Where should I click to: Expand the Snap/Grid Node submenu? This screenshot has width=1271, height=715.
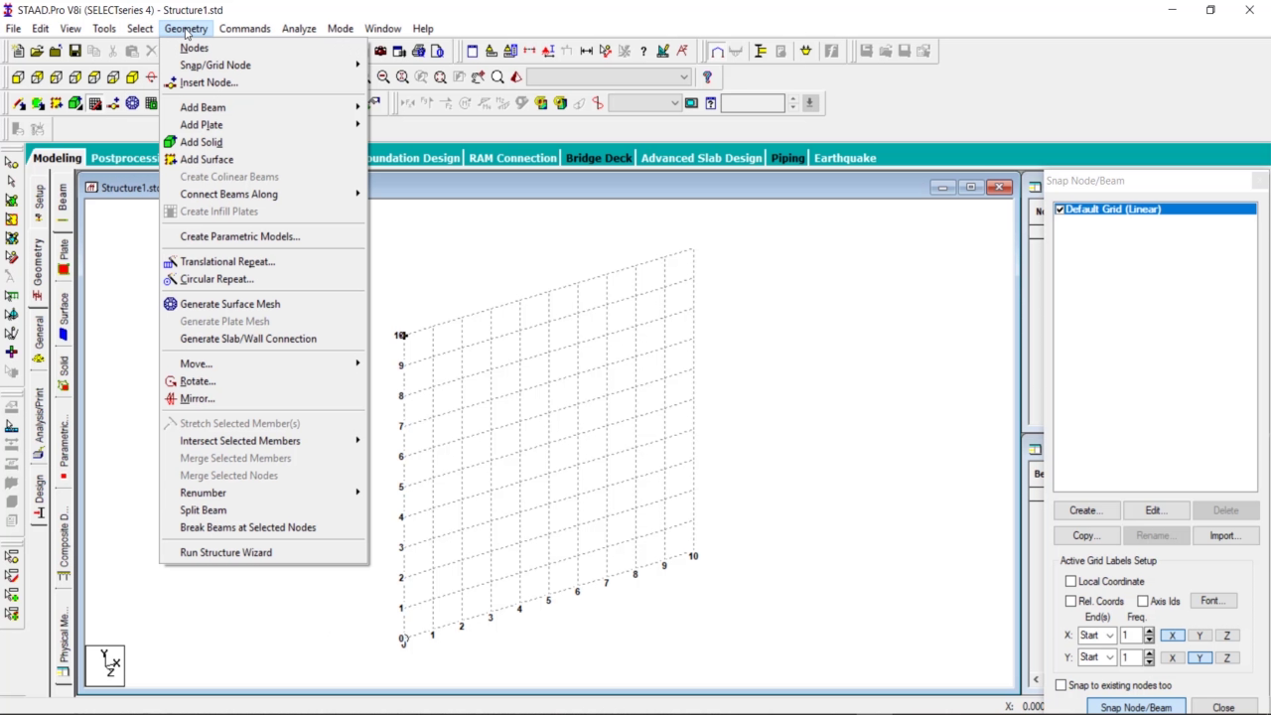pyautogui.click(x=263, y=65)
